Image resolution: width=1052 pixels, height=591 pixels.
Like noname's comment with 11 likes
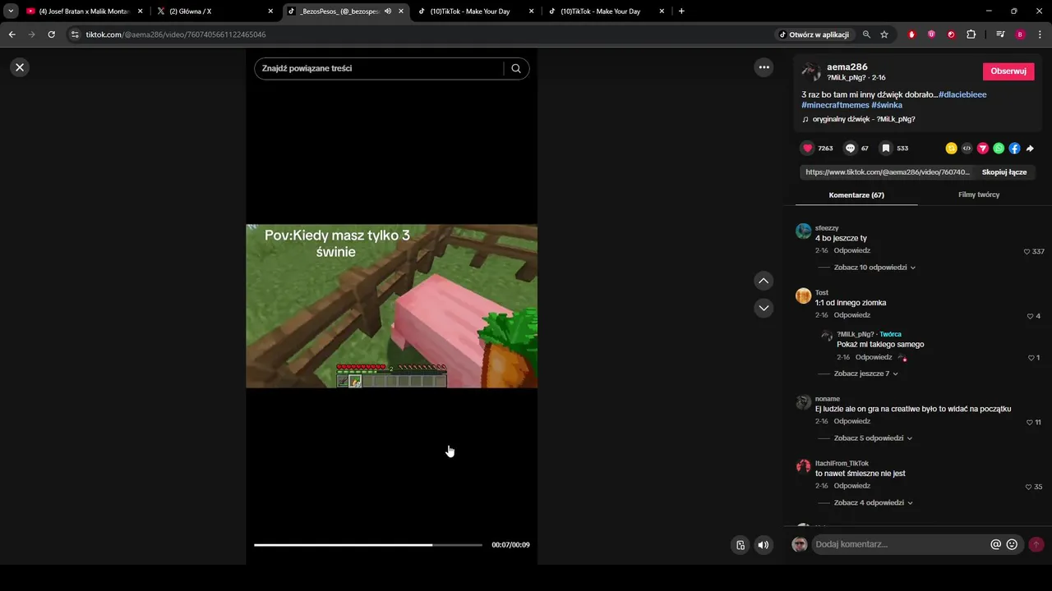pyautogui.click(x=1029, y=422)
